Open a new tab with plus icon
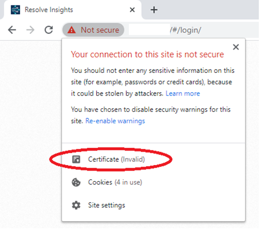260x230 pixels. [154, 9]
